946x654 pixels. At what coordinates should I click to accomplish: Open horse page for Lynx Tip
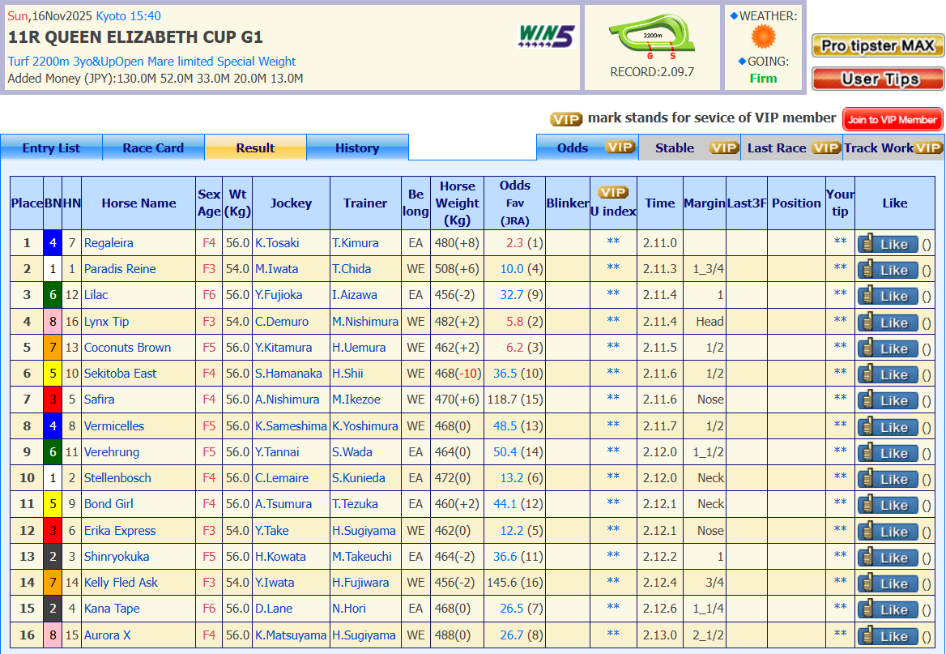coord(106,321)
